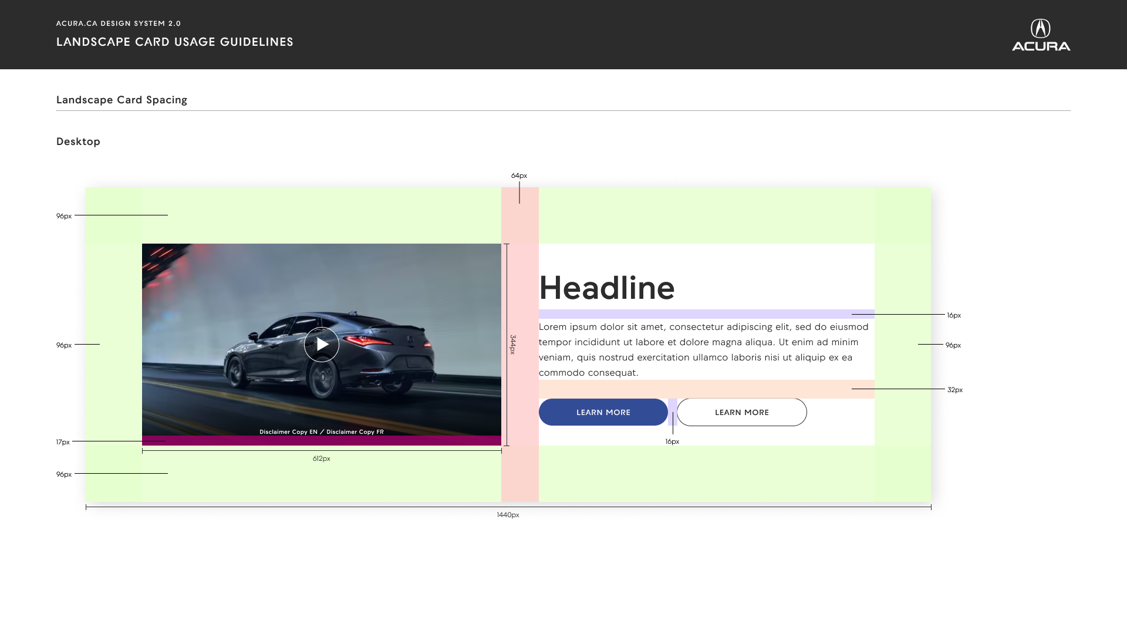The width and height of the screenshot is (1127, 634).
Task: Click the white outlined LEARN MORE button
Action: (742, 412)
